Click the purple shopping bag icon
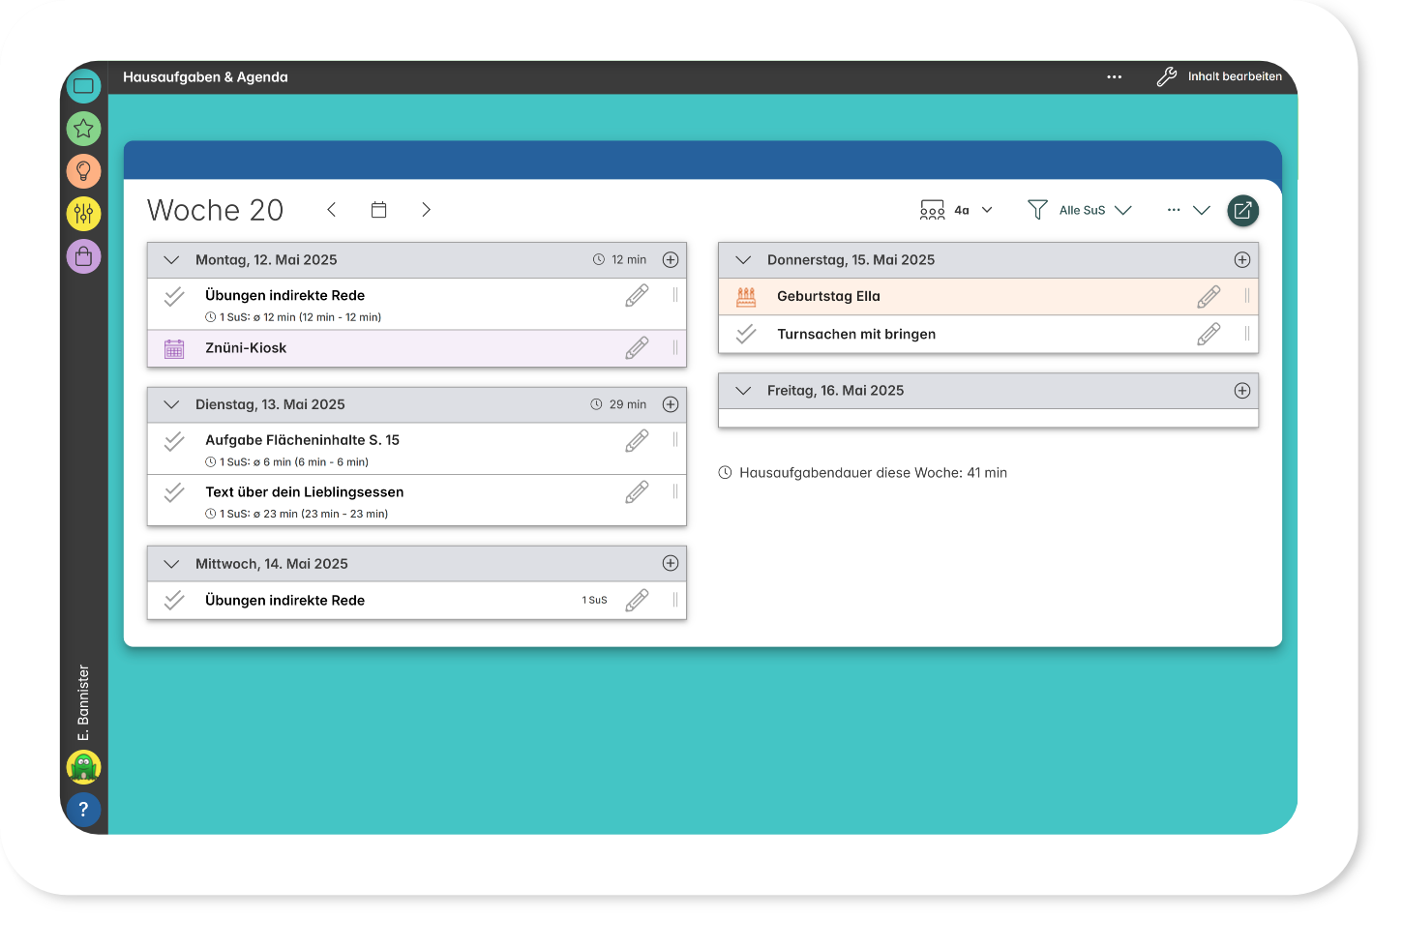The height and width of the screenshot is (948, 1403). click(83, 256)
